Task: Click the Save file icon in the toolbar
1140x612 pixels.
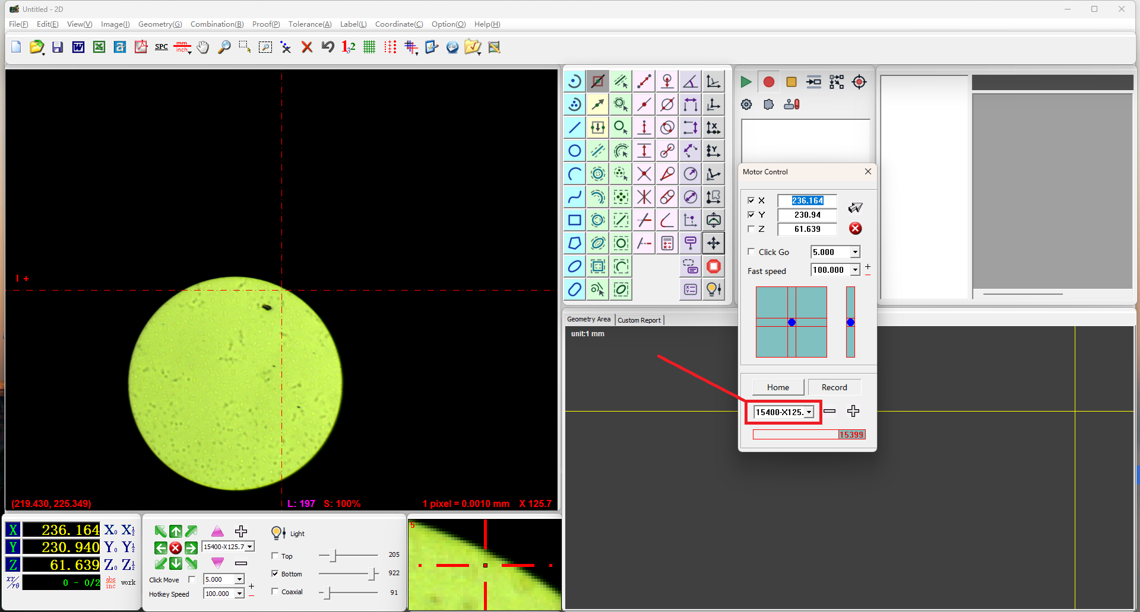Action: tap(58, 47)
